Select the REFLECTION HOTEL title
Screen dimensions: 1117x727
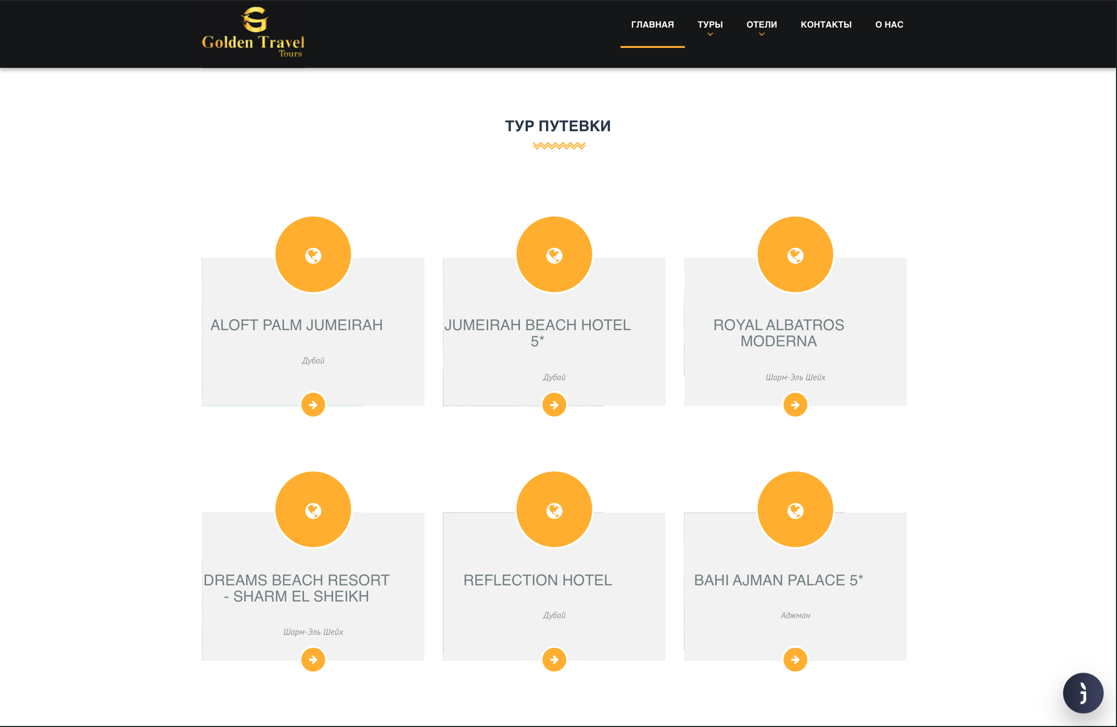click(x=538, y=580)
